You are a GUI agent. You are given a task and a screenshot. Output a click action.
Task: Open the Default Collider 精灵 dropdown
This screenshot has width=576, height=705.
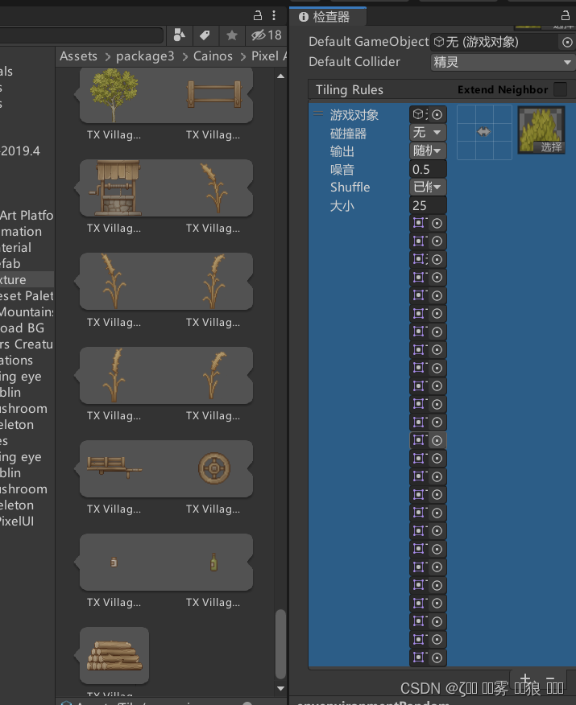(x=502, y=62)
